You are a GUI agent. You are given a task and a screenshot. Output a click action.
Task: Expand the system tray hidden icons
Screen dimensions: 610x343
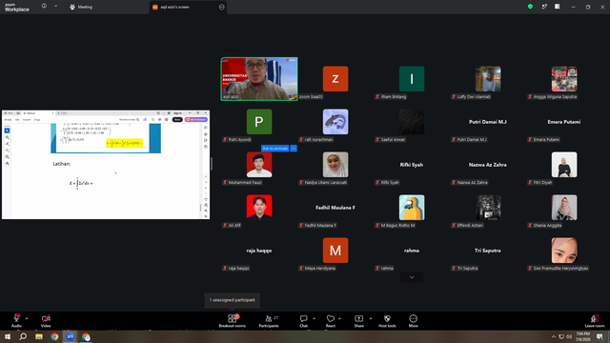tap(553, 336)
